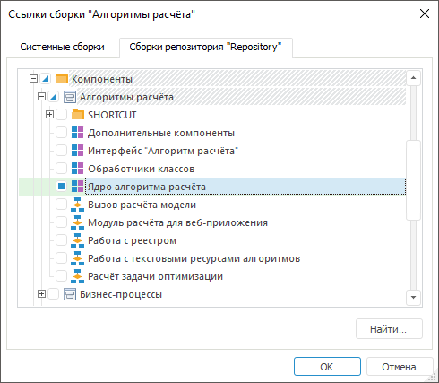
Task: Uncheck the Ядро алгоритма расчёта checkbox
Action: click(62, 187)
